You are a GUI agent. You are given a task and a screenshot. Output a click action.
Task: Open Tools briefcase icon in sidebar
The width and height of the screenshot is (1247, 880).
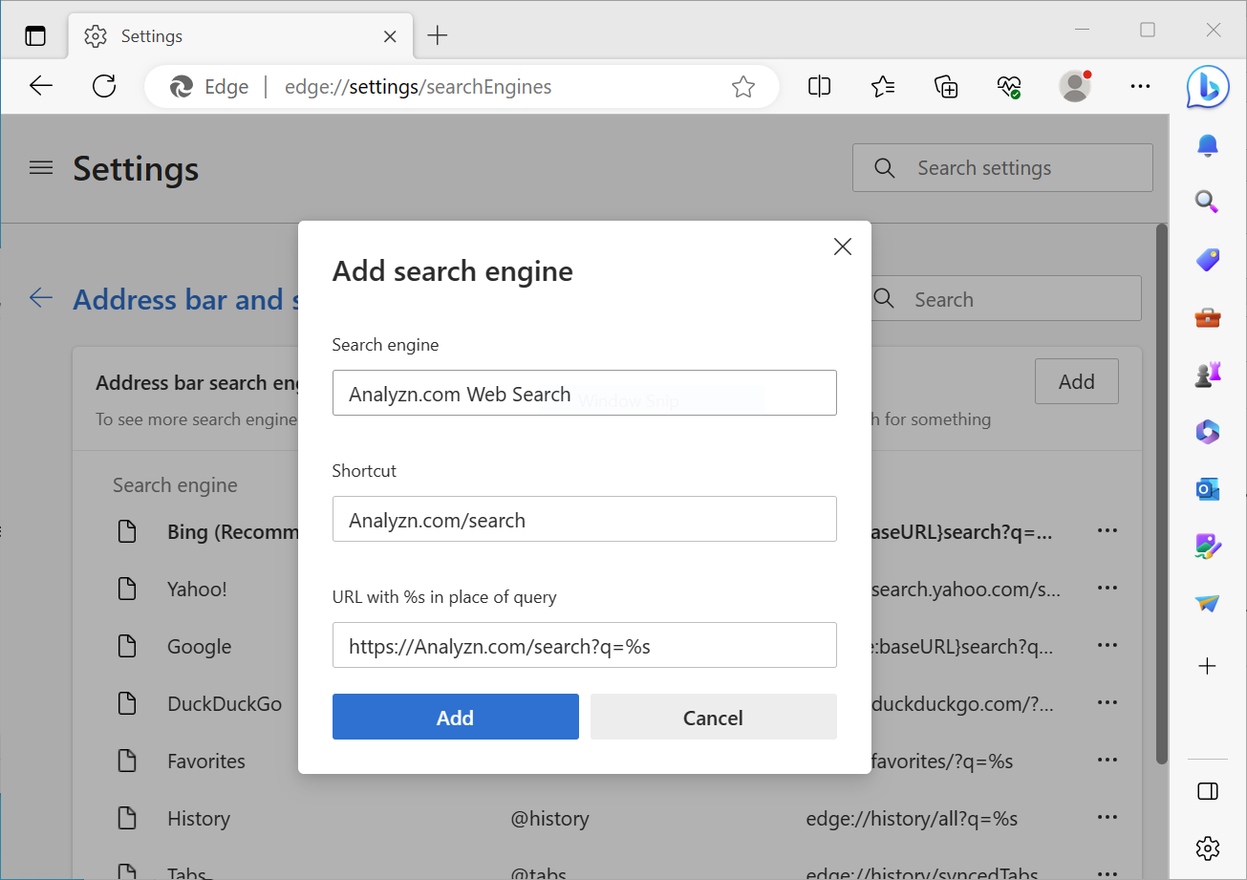point(1208,317)
